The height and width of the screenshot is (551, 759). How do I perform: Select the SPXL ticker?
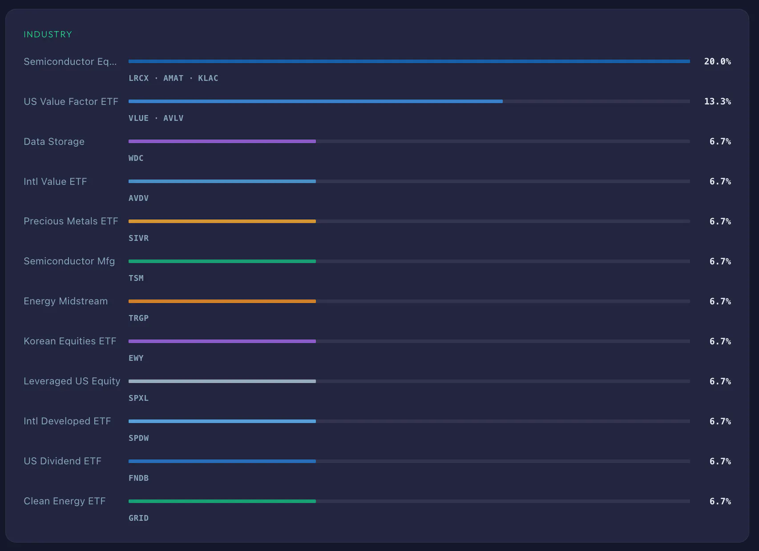click(x=139, y=398)
